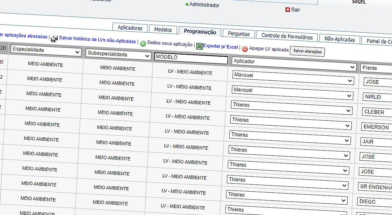Click the Excel export icon
Viewport: 392px width, 215px height.
tap(199, 46)
